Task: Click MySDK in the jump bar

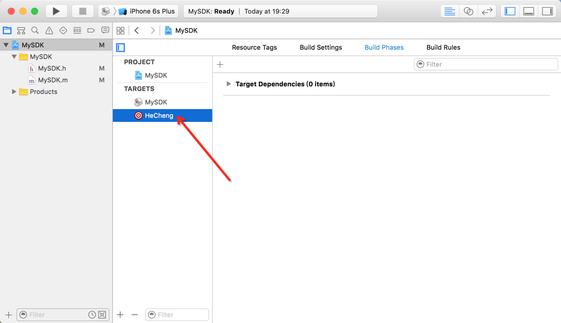Action: (181, 30)
